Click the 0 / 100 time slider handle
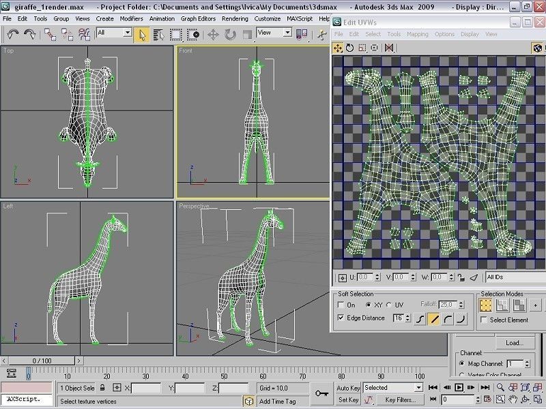This screenshot has width=546, height=409. click(x=42, y=361)
